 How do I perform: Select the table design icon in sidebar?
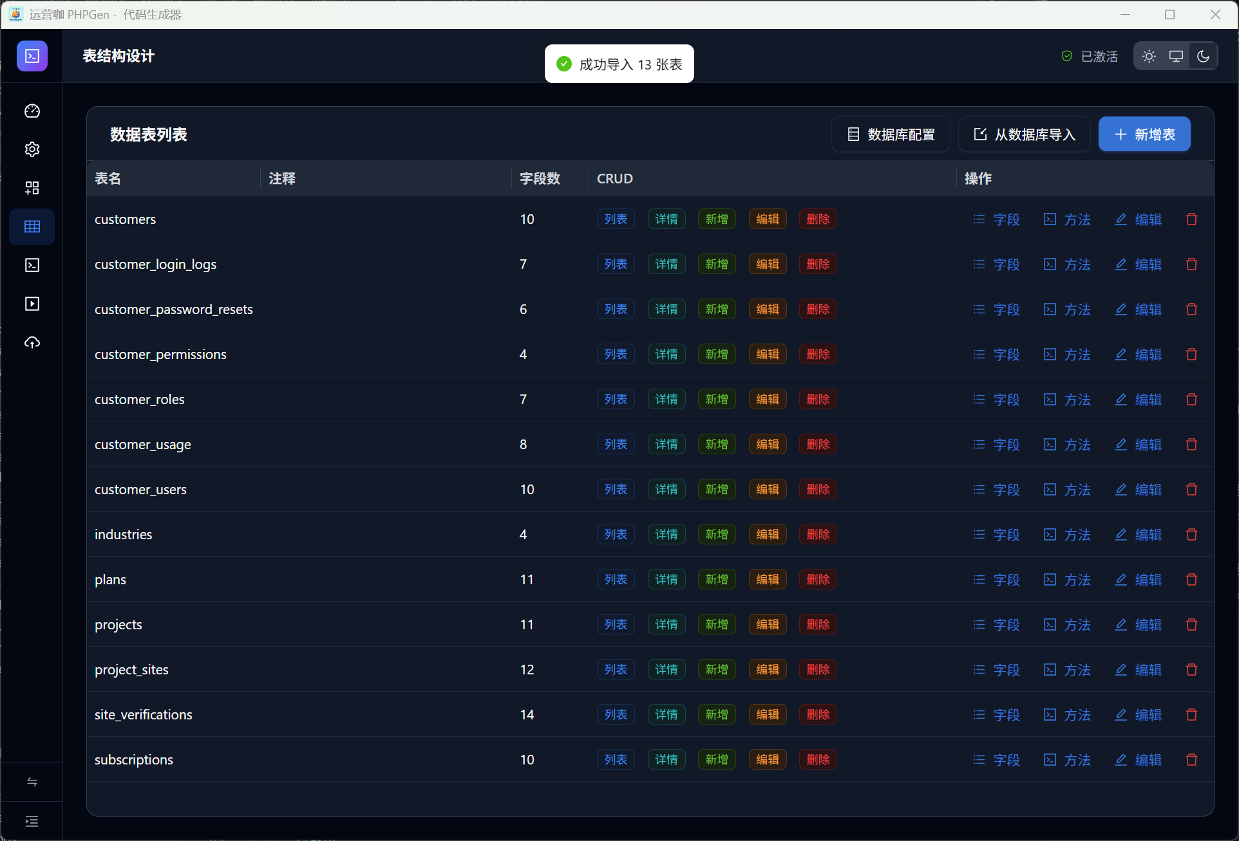point(32,226)
